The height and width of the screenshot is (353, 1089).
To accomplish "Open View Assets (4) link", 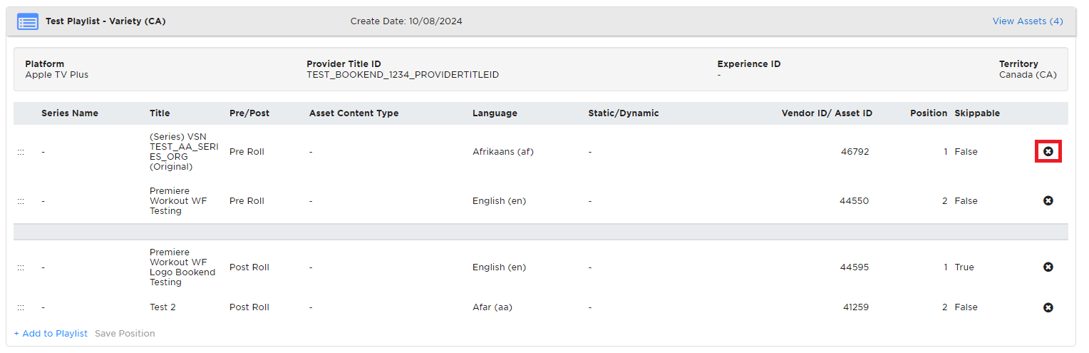I will [x=1027, y=21].
